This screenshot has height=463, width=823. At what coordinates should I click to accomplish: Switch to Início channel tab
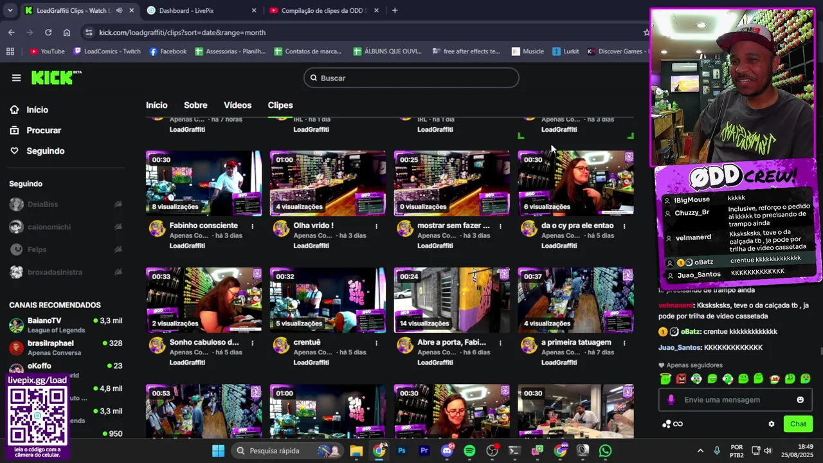coord(156,105)
